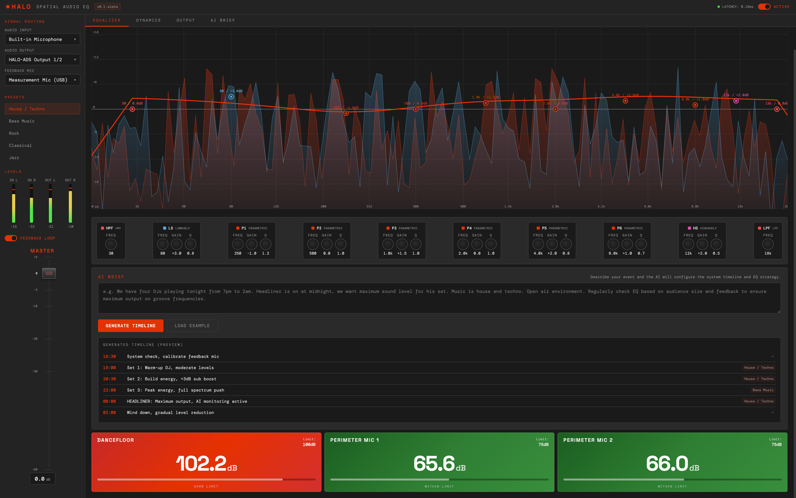796x498 pixels.
Task: Click the AI Brief event description text area
Action: [x=439, y=298]
